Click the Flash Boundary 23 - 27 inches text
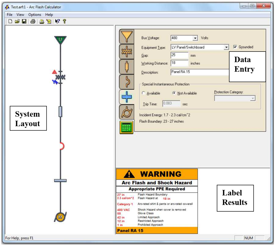Screen dimensions: 275x245 [161, 121]
